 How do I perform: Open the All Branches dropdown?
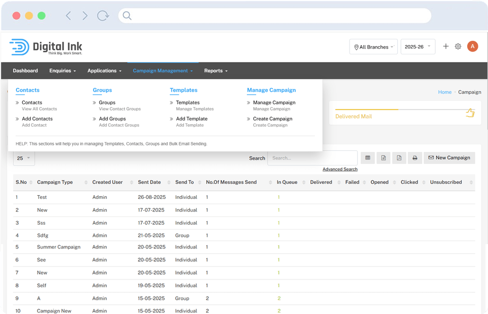click(x=373, y=47)
